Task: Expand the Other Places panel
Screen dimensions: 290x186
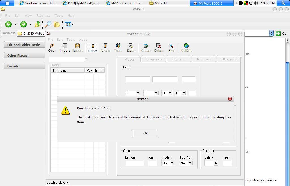Action: pos(24,56)
